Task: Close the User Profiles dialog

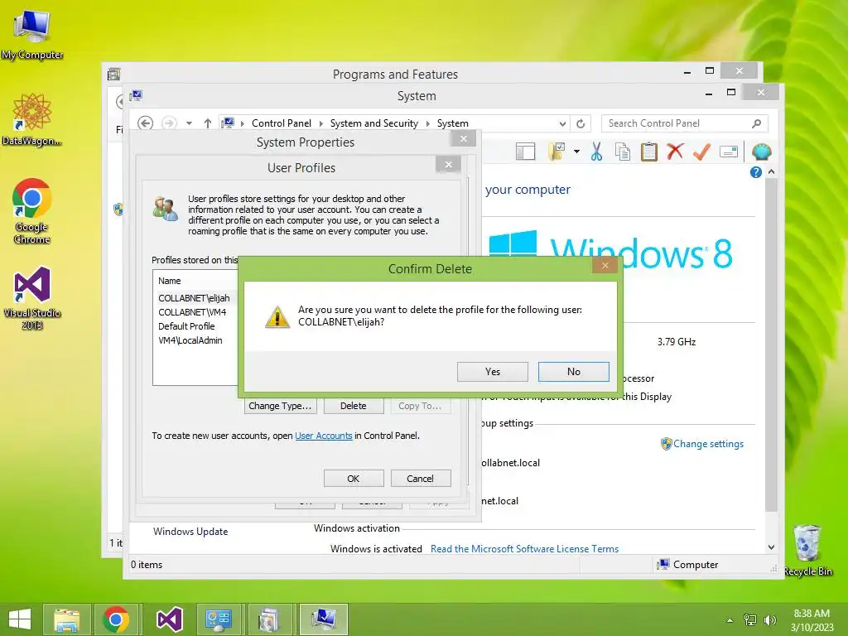Action: 448,165
